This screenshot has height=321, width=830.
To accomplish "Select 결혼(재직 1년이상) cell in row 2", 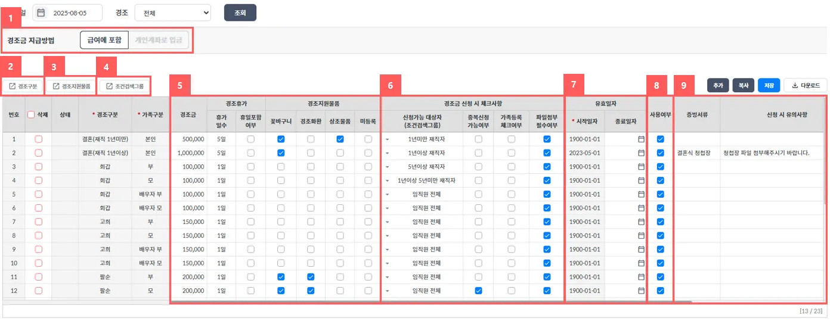I will (104, 152).
